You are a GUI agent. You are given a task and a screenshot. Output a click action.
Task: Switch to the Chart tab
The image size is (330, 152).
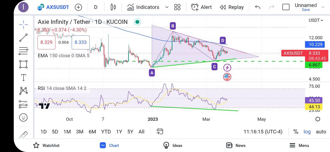click(109, 145)
